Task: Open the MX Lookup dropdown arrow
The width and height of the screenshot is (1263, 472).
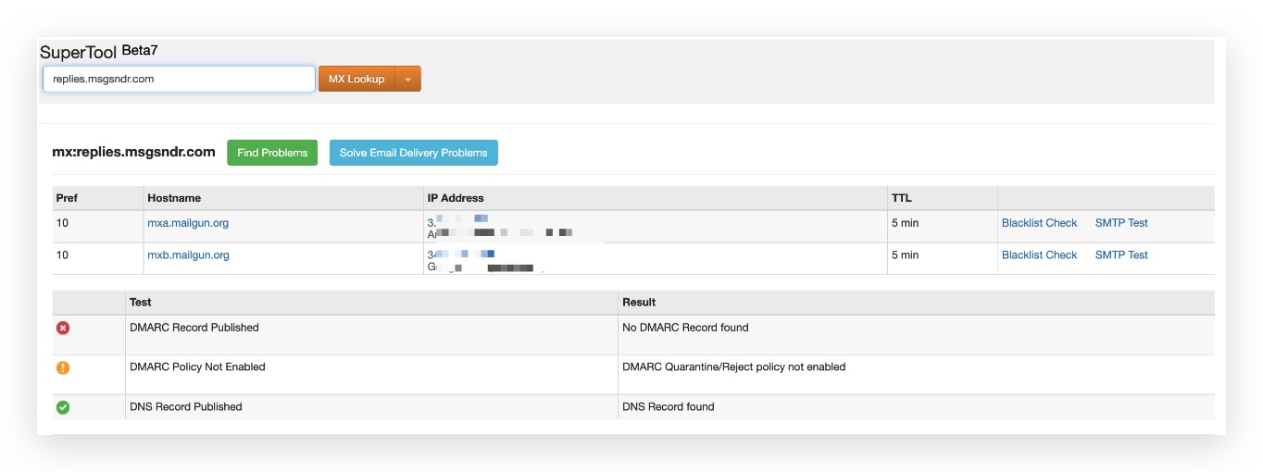Action: (x=408, y=79)
